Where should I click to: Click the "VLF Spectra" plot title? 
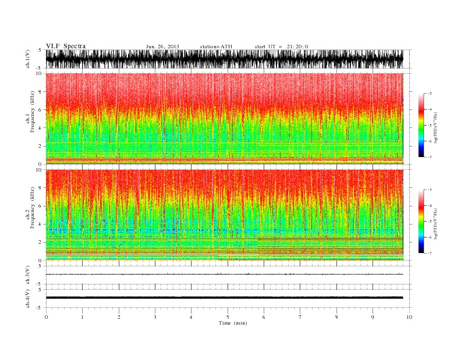[x=66, y=46]
